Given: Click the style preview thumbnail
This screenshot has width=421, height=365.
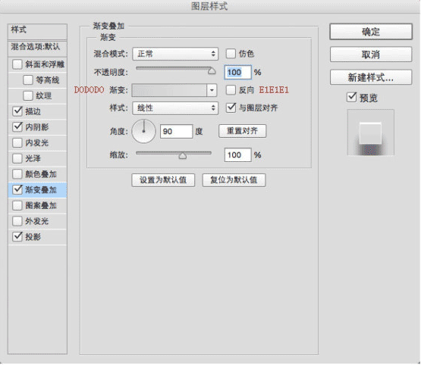Looking at the screenshot, I should [x=371, y=133].
